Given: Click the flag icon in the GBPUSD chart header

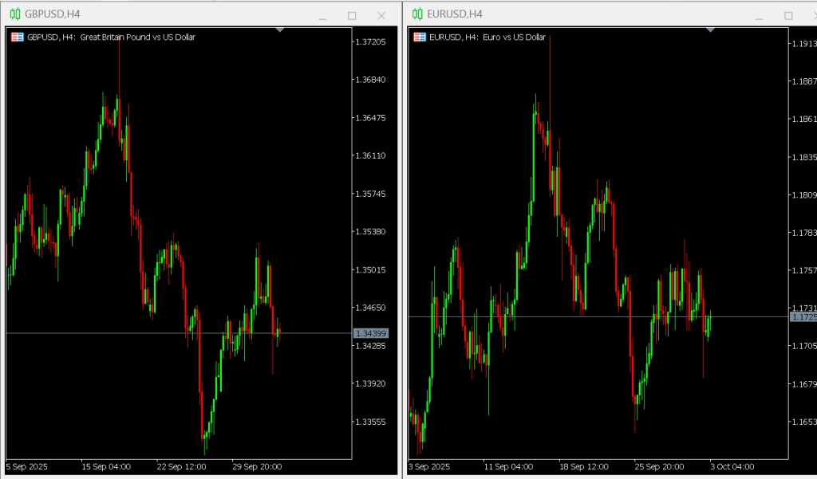Looking at the screenshot, I should [17, 37].
